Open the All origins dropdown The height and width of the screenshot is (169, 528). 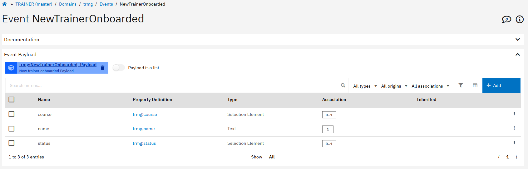click(x=394, y=86)
